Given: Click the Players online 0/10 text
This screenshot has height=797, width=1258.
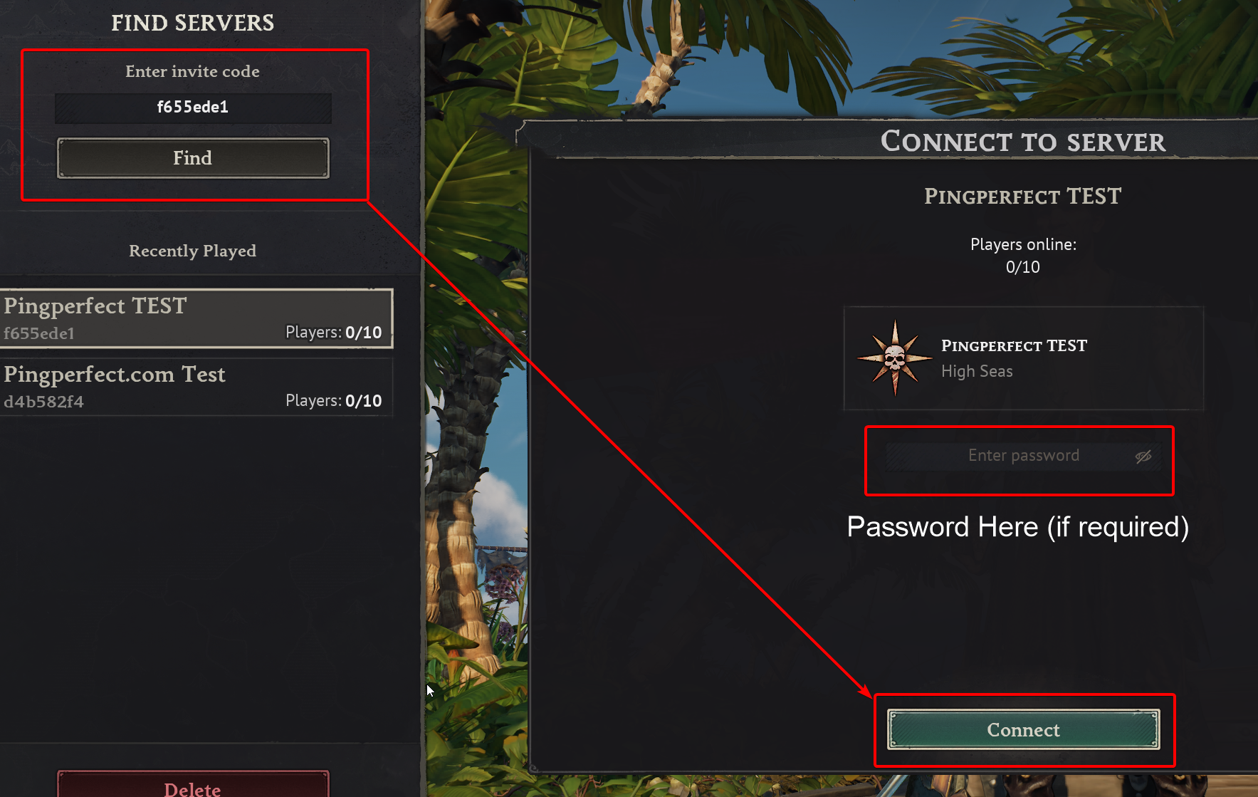Looking at the screenshot, I should (x=1023, y=256).
